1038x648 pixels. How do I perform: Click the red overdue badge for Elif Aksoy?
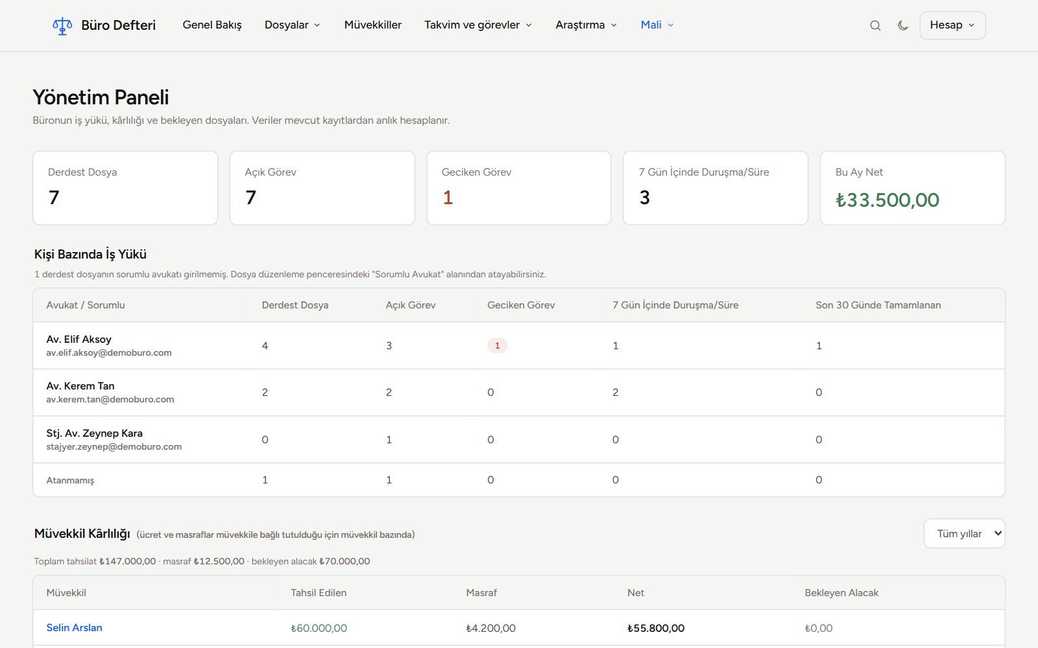(497, 345)
